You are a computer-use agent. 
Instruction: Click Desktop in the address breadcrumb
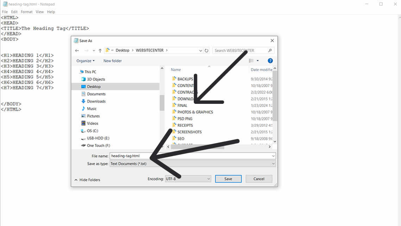(122, 50)
